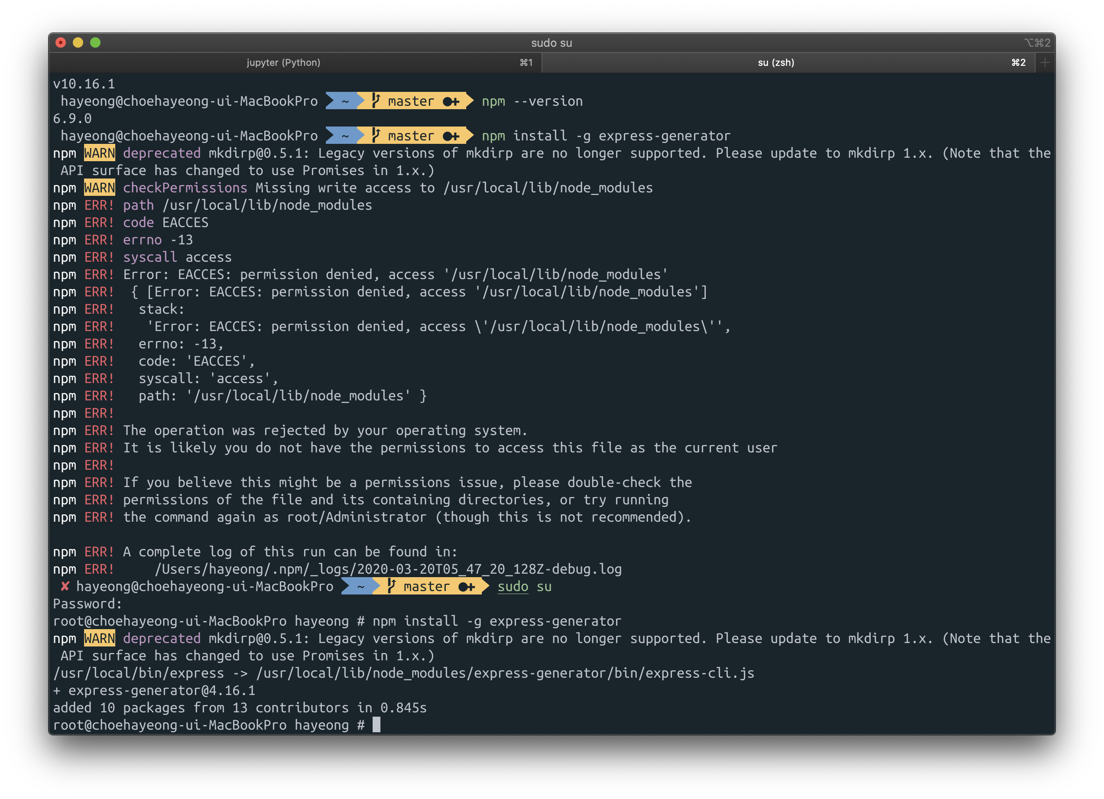Click the terminal cursor at the root prompt
Viewport: 1104px width, 799px height.
pos(376,725)
